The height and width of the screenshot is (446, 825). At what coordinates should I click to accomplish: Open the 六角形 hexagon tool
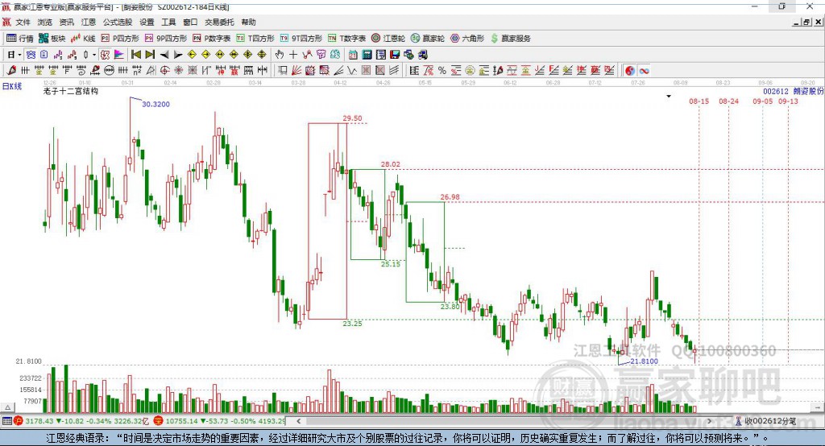point(467,39)
